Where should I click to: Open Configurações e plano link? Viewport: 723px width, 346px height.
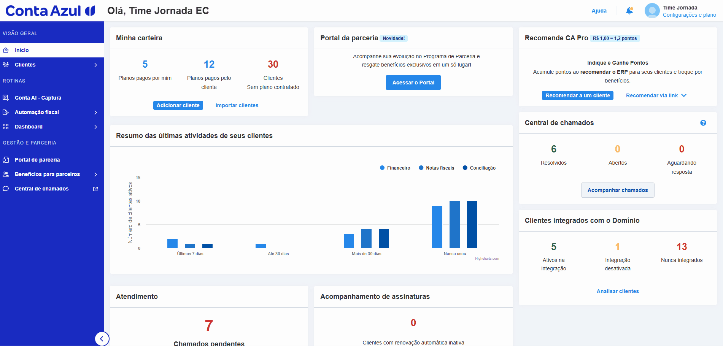coord(689,15)
